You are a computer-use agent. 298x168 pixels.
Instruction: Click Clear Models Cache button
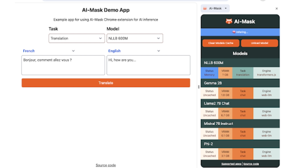coord(221,43)
